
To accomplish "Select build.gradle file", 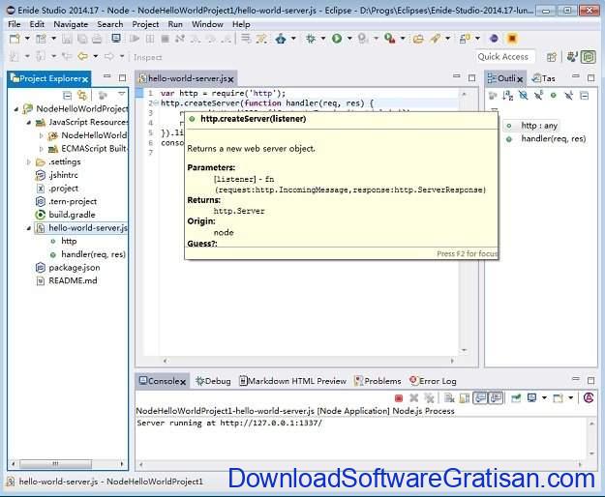I will point(72,215).
